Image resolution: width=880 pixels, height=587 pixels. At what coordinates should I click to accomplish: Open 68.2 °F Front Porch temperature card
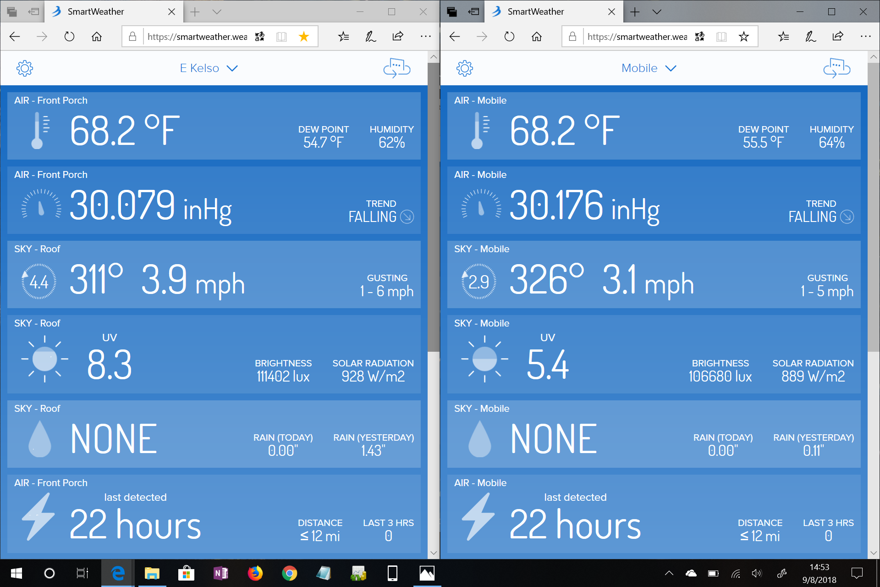[x=214, y=126]
